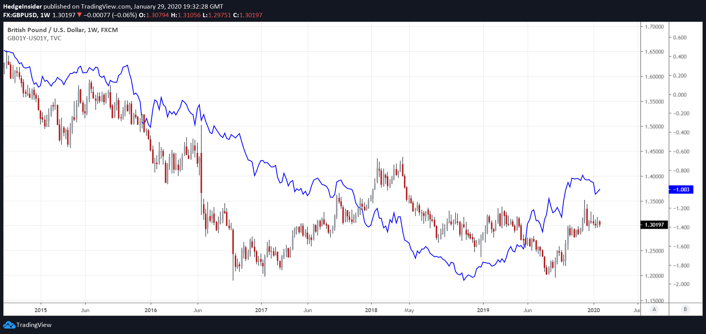The height and width of the screenshot is (334, 706).
Task: Click the -0.600 spread axis value
Action: pos(681,152)
